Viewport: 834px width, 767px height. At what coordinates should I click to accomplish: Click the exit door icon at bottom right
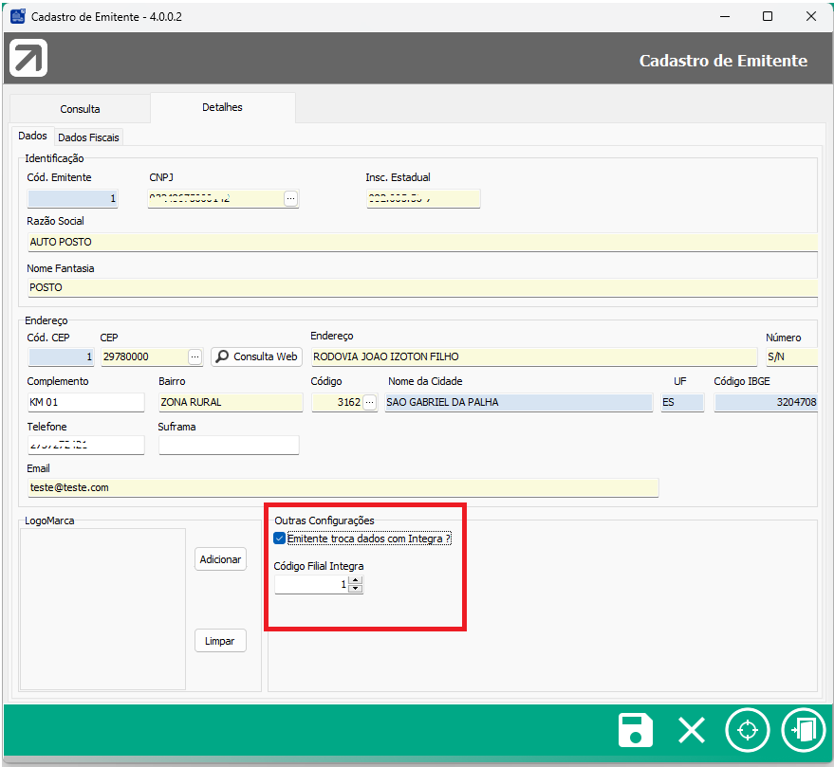[803, 731]
